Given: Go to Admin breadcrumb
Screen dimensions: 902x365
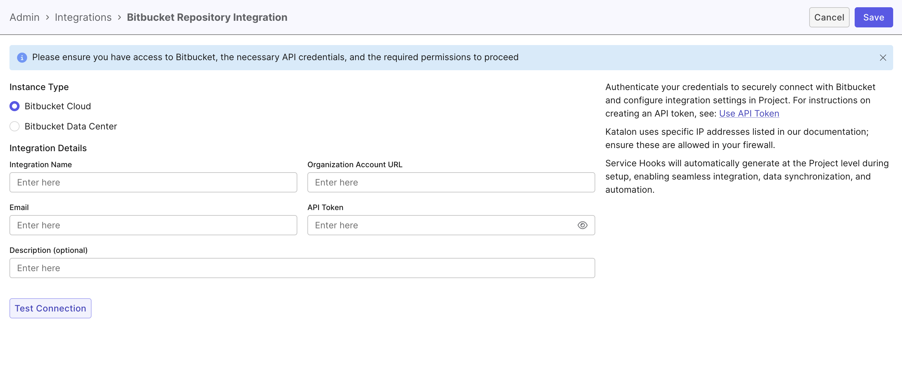Looking at the screenshot, I should pos(25,17).
